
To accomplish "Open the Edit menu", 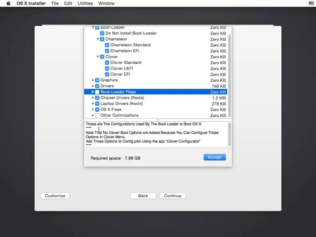I will click(68, 3).
